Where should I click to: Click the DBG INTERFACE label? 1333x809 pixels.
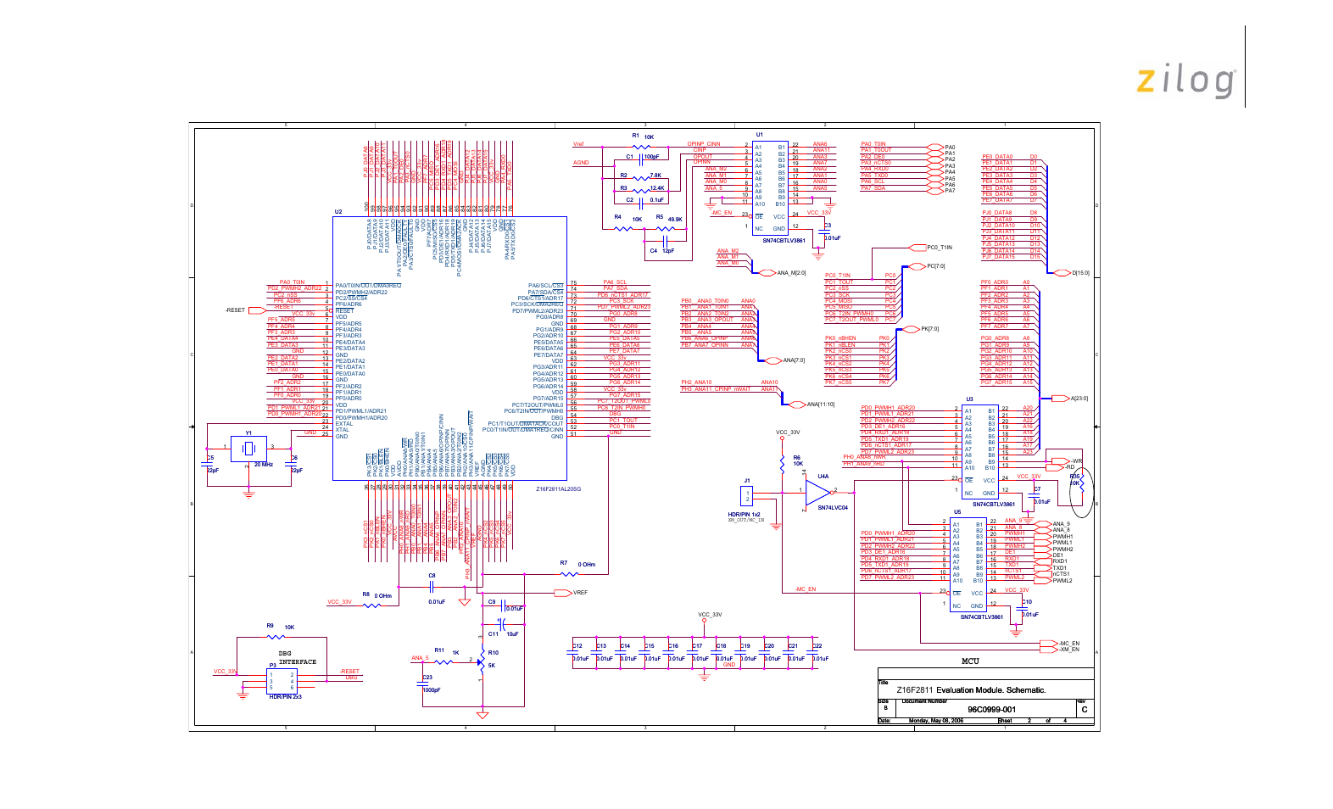click(297, 658)
